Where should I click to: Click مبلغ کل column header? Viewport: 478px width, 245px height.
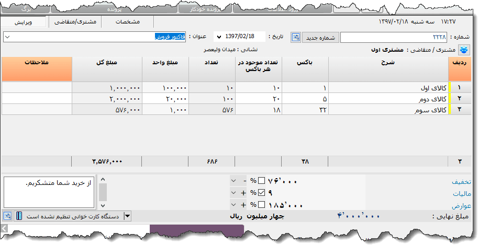(107, 69)
